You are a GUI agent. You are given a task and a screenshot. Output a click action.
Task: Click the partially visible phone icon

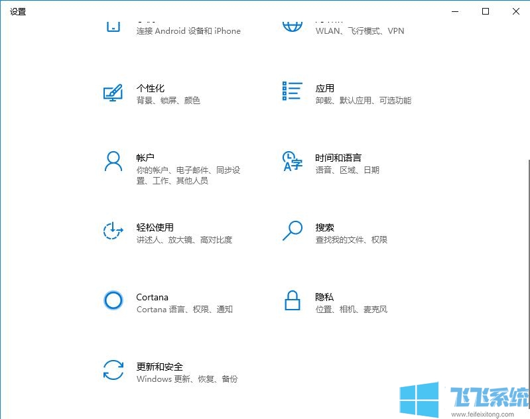pos(113,25)
